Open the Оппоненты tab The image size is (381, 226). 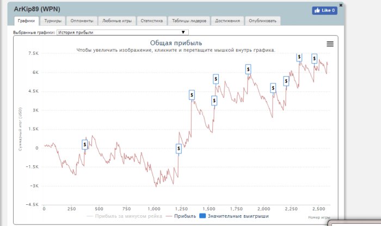click(x=82, y=21)
